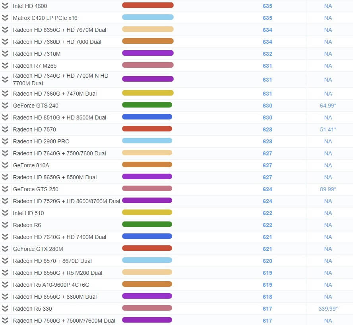Click the light blue bar for Radeon HD 2900 PRO
Screen dimensions: 353x325
[147, 141]
